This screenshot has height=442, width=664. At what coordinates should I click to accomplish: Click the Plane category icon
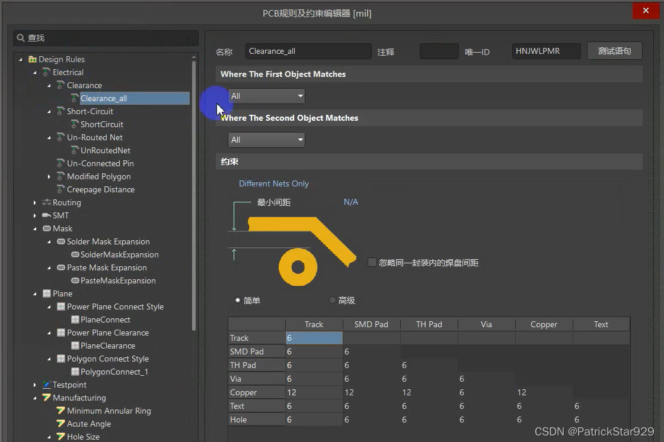pyautogui.click(x=46, y=293)
